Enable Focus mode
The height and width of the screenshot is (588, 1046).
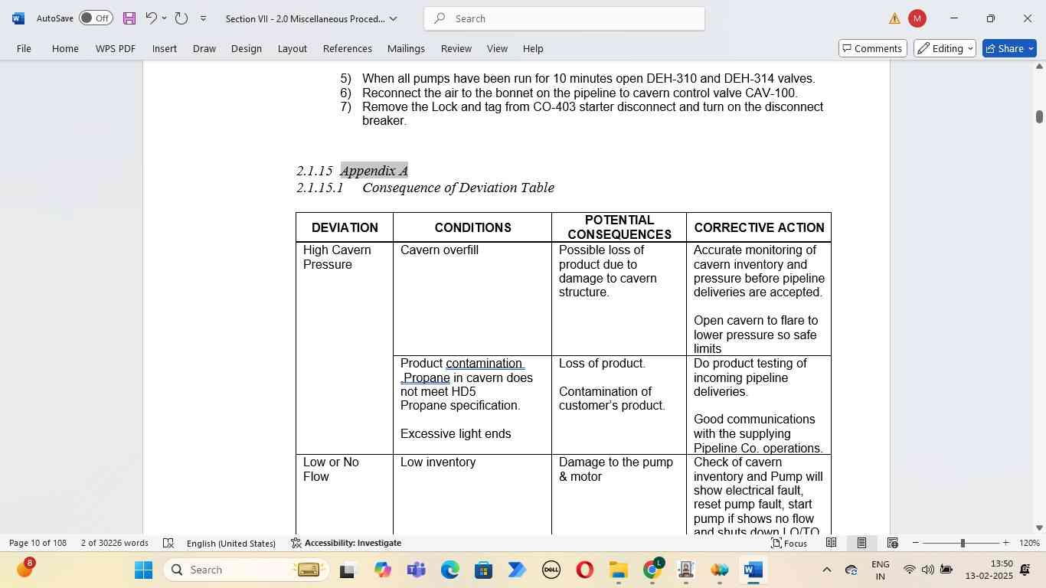point(789,543)
